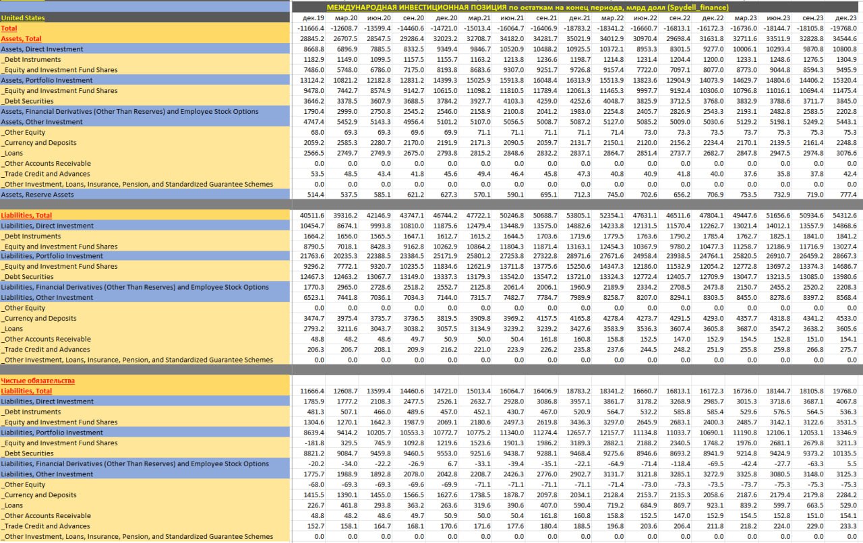This screenshot has height=543, width=863.
Task: Select Assets, Direct Investment value for дек.20
Action: [x=446, y=49]
